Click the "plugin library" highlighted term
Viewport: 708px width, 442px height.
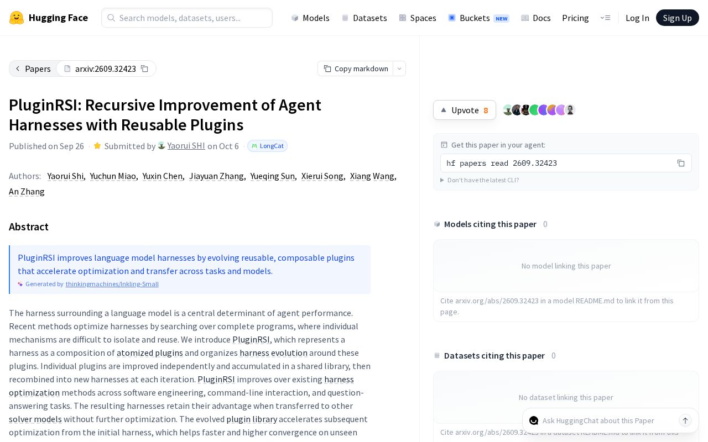coord(252,419)
